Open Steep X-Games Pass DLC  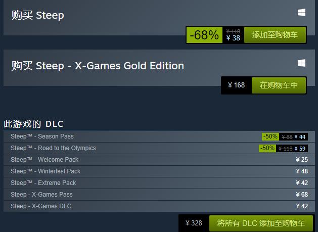click(x=41, y=195)
